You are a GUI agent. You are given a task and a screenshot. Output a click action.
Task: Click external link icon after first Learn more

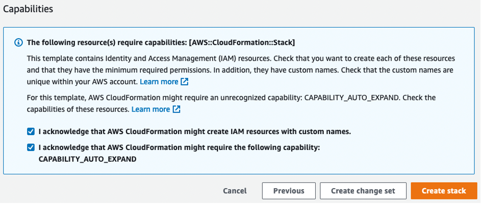tap(185, 82)
